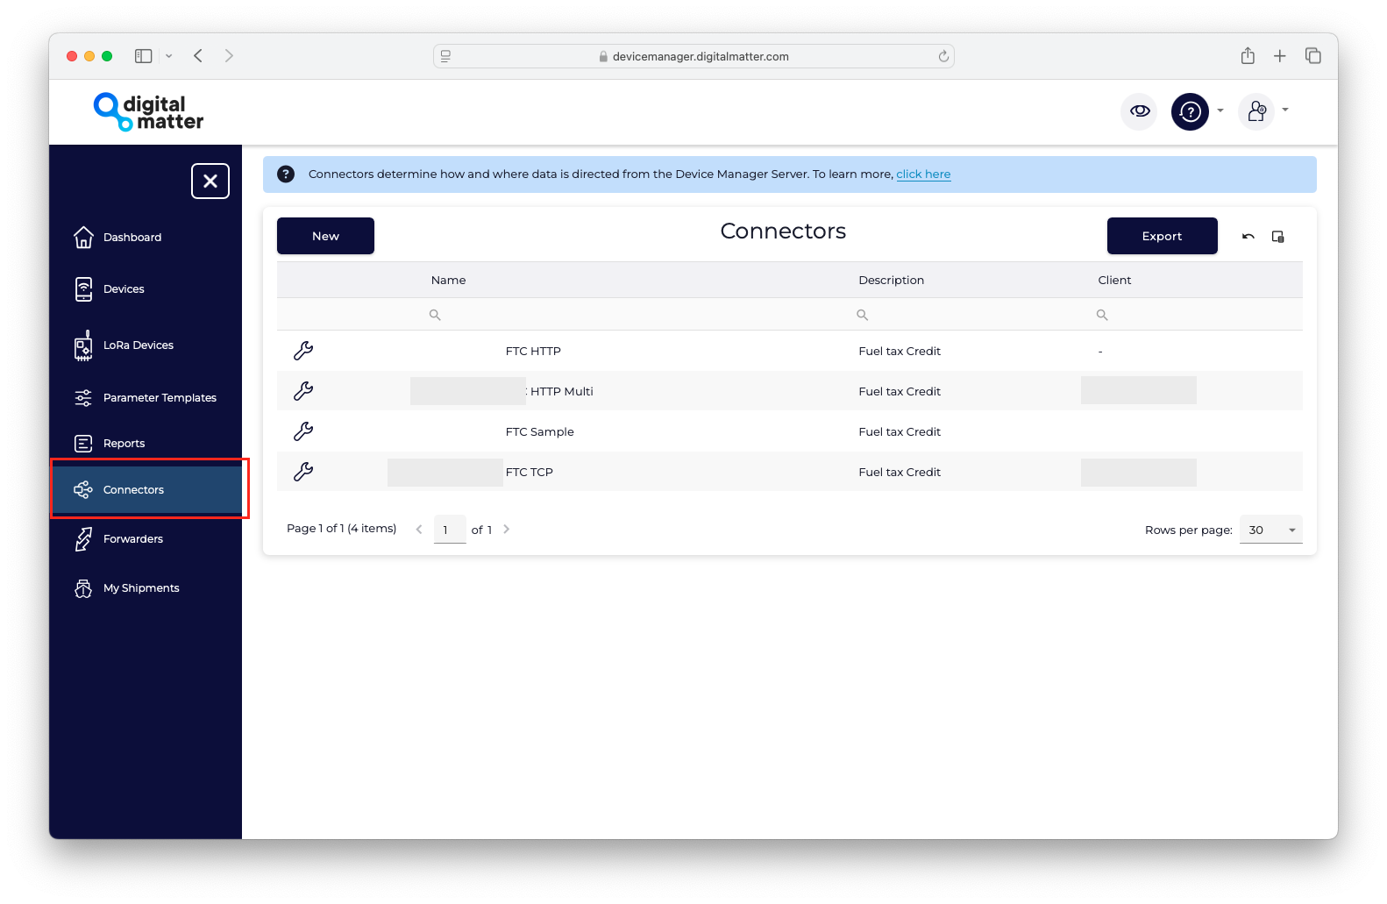
Task: Click Fuel tax Credit in FTC HTTP row
Action: 900,352
